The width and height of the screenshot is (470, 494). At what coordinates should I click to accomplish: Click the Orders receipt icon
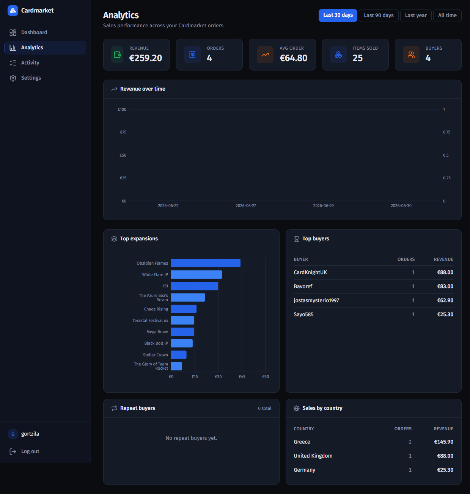coord(192,55)
